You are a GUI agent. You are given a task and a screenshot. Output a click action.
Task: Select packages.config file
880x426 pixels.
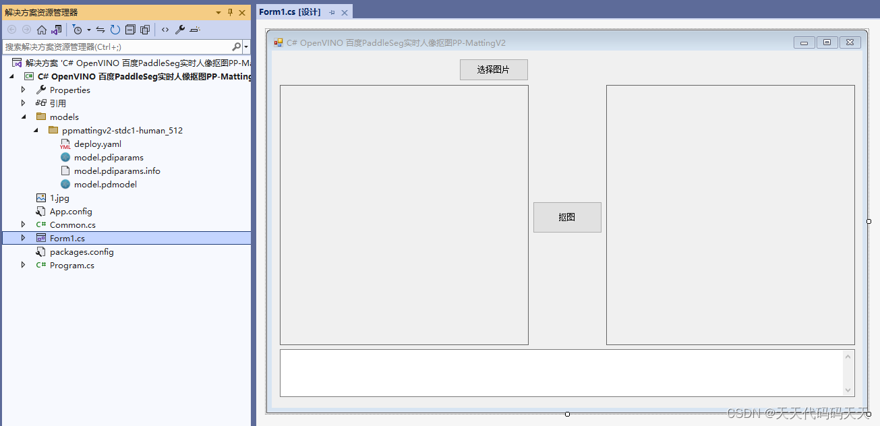pyautogui.click(x=75, y=251)
